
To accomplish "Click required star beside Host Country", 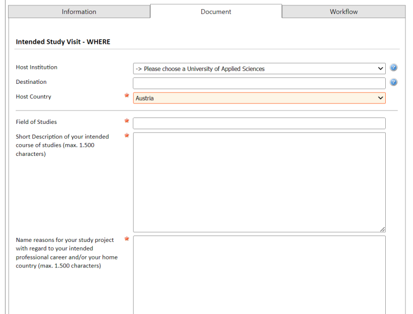I will point(127,95).
